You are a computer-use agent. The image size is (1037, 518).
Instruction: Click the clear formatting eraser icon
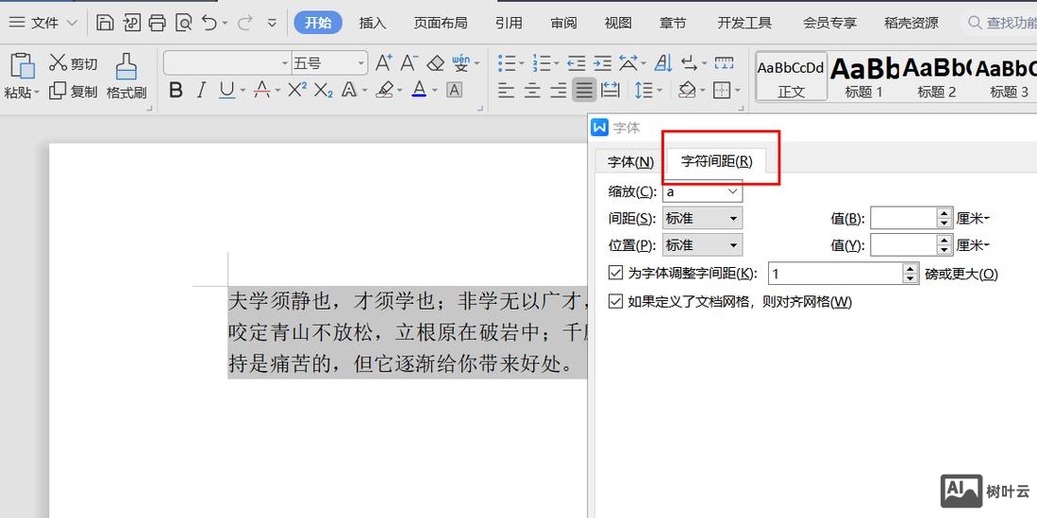tap(435, 63)
